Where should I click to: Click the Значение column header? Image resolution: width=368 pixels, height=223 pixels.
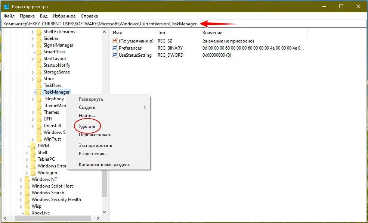[x=254, y=33]
